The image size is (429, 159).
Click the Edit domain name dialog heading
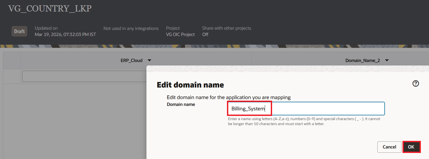(190, 85)
